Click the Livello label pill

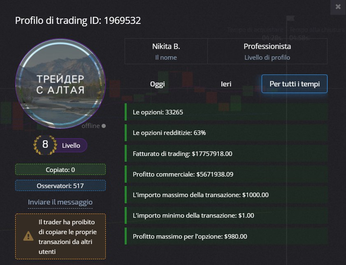(x=72, y=145)
